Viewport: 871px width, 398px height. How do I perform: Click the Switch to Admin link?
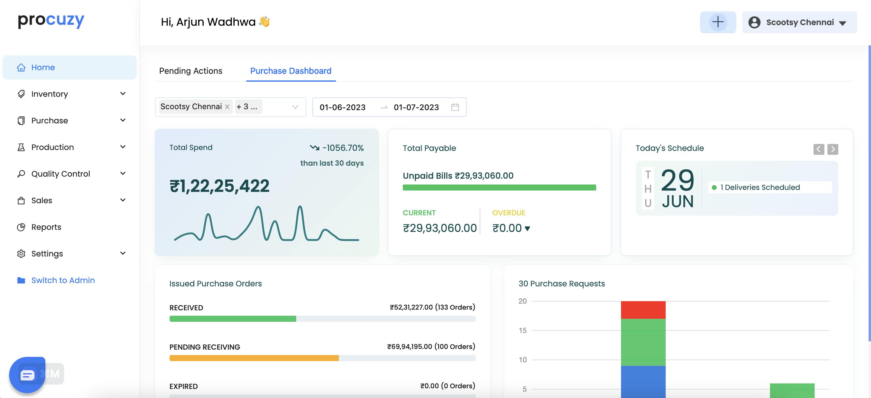[x=63, y=280]
